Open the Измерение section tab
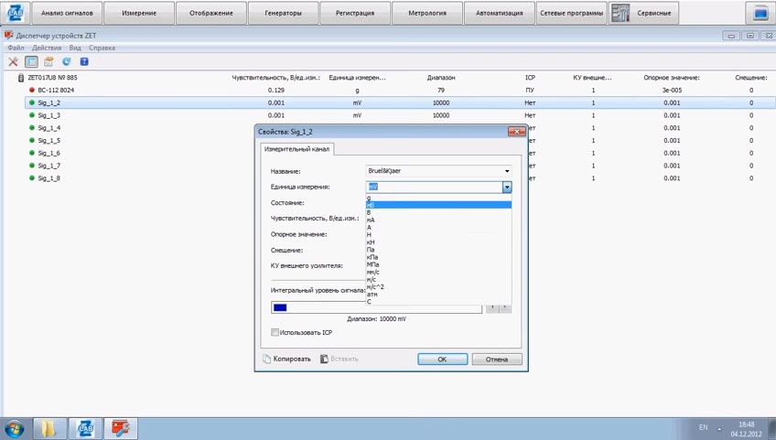776x440 pixels. coord(139,13)
